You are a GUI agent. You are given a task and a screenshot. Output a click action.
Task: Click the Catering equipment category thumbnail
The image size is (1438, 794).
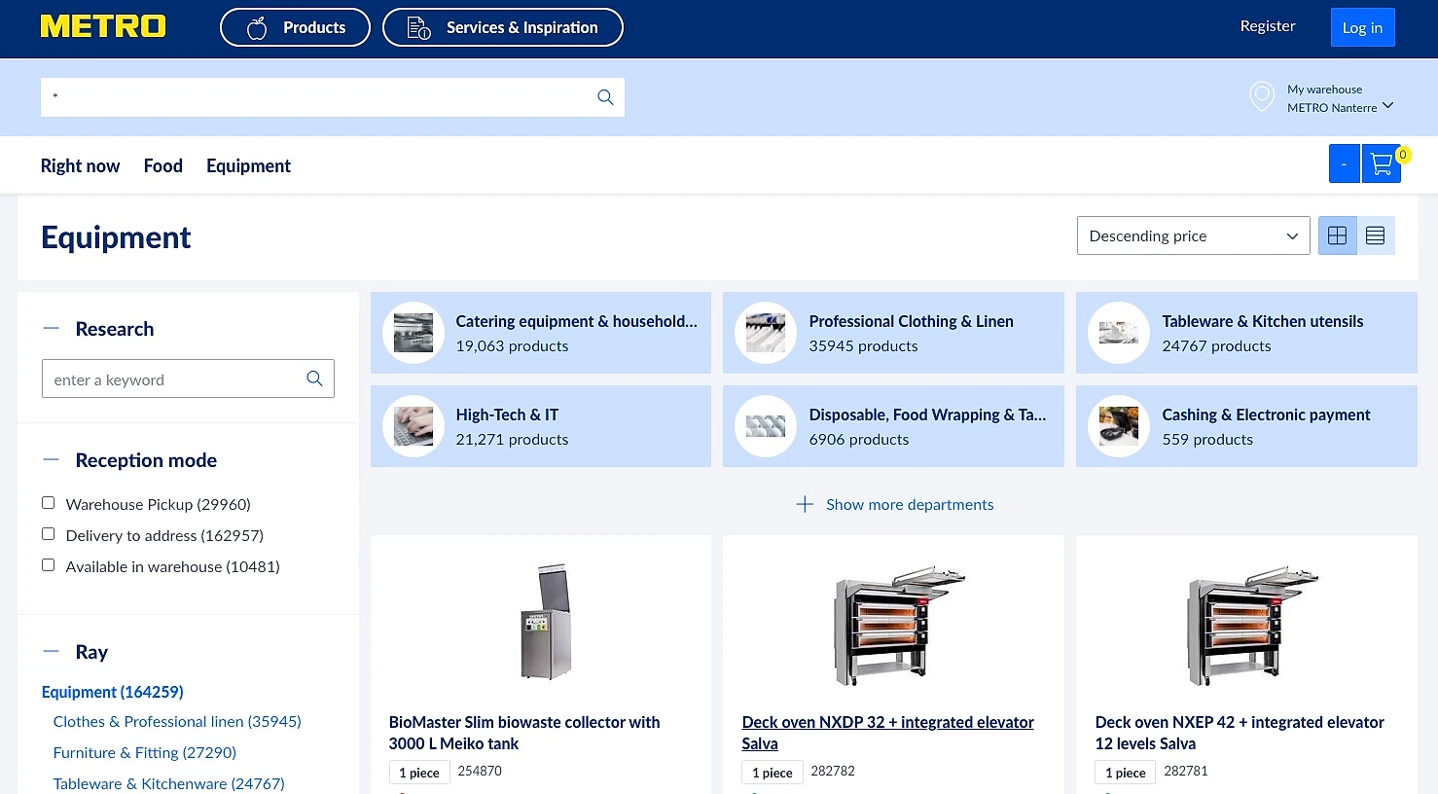(413, 333)
